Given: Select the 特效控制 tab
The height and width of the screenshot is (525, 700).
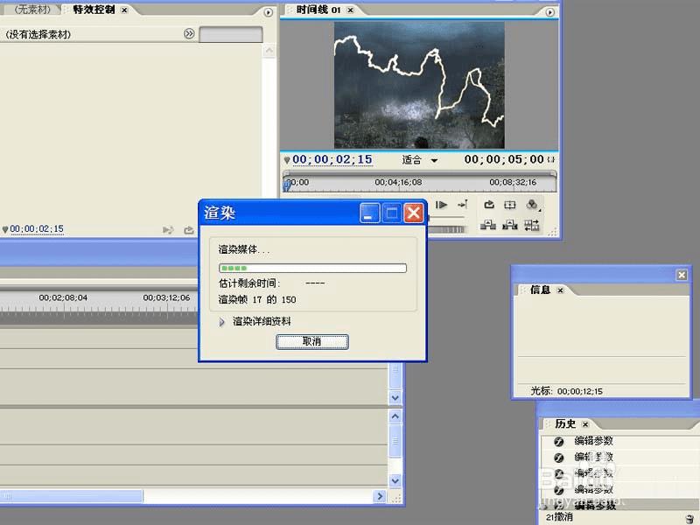Looking at the screenshot, I should coord(94,10).
